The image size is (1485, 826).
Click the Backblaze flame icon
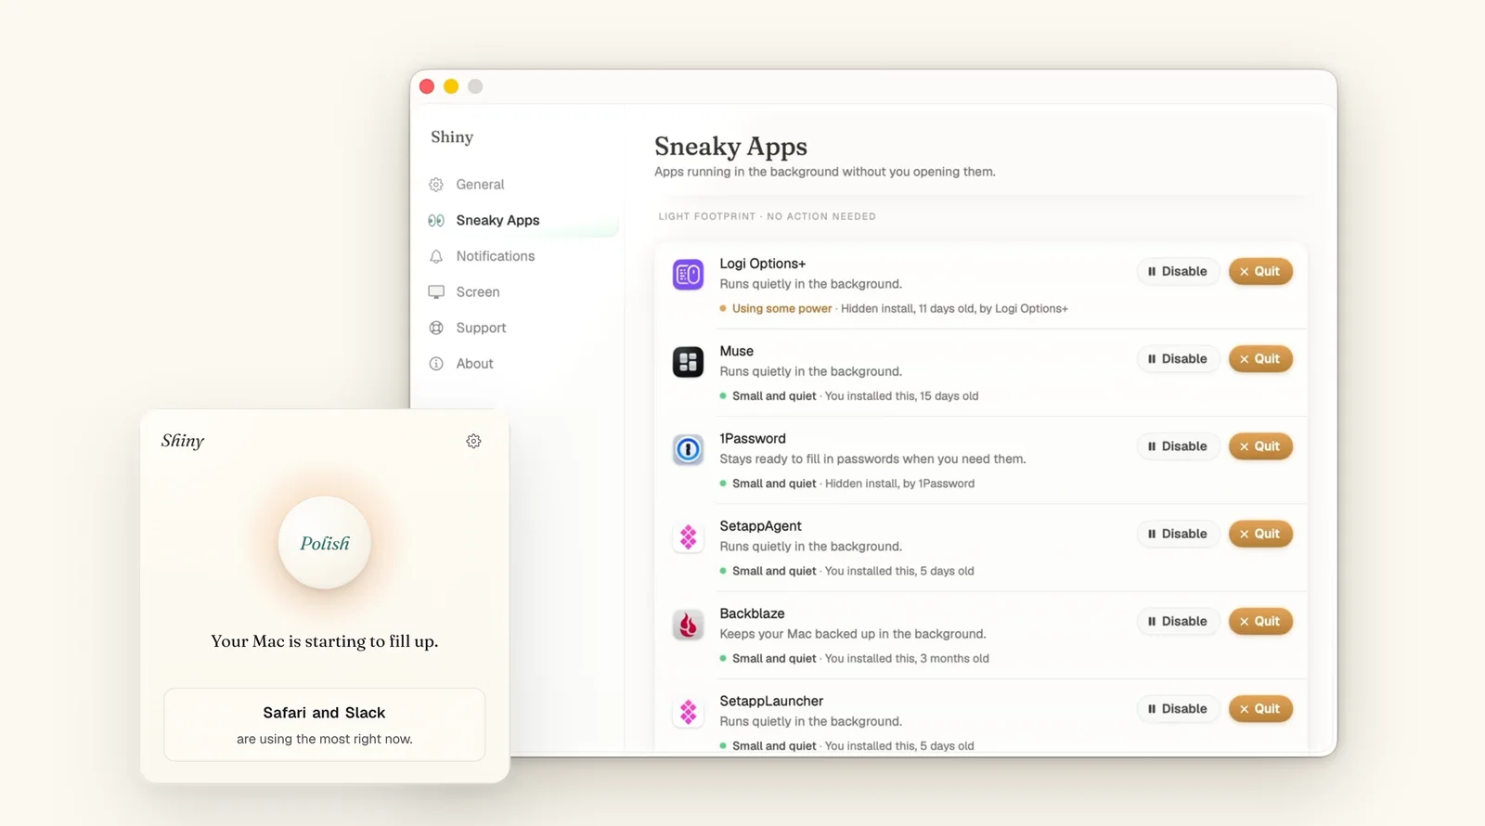(x=688, y=625)
